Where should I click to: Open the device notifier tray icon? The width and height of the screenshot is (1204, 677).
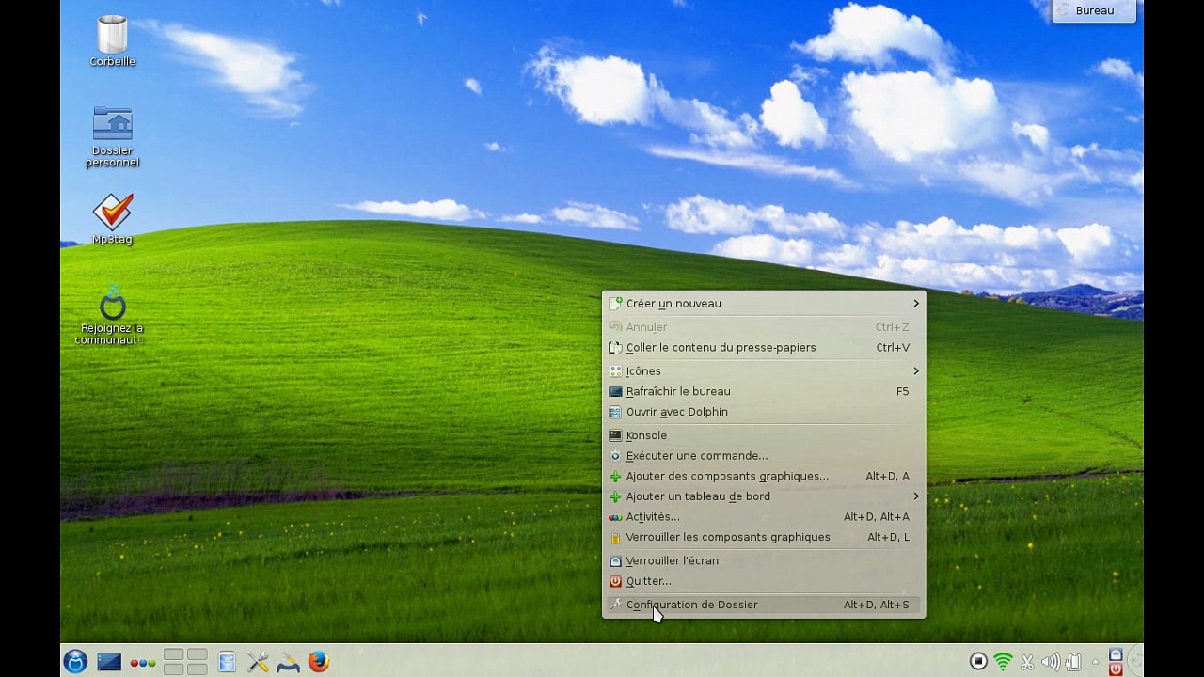(1072, 662)
